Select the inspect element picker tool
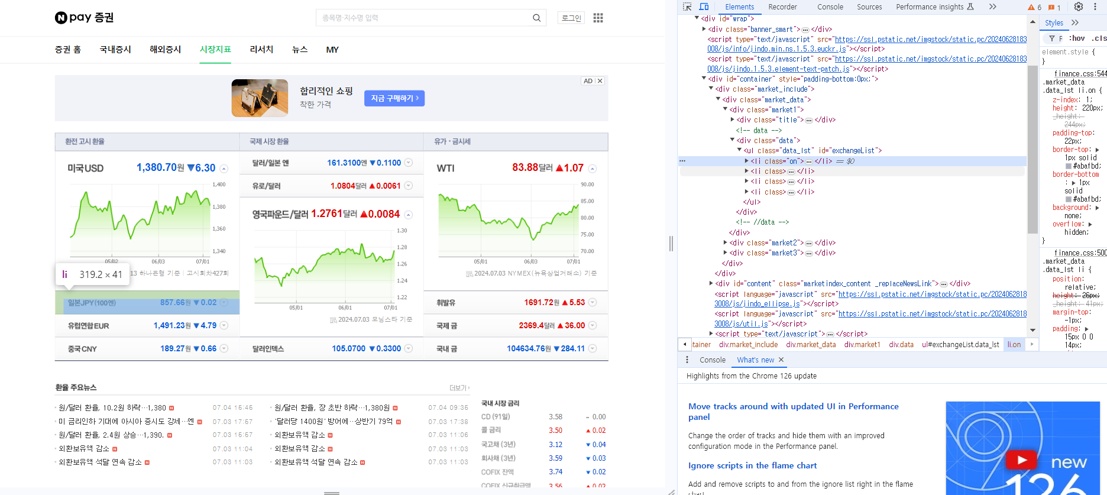This screenshot has width=1107, height=495. [687, 7]
